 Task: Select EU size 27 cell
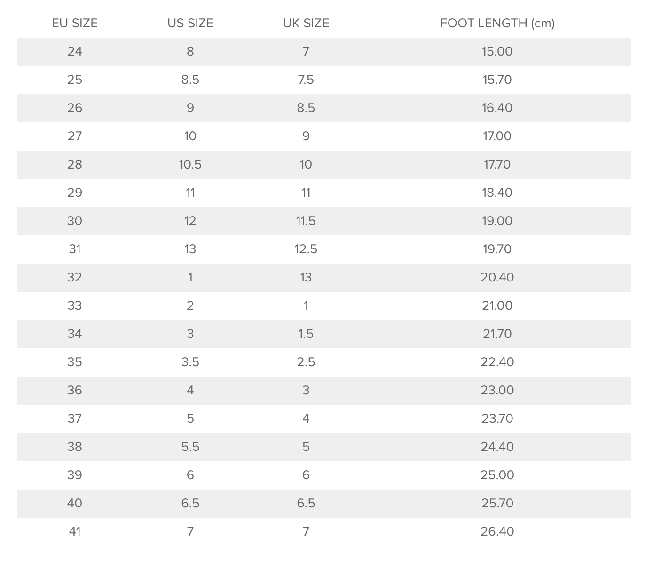click(75, 136)
